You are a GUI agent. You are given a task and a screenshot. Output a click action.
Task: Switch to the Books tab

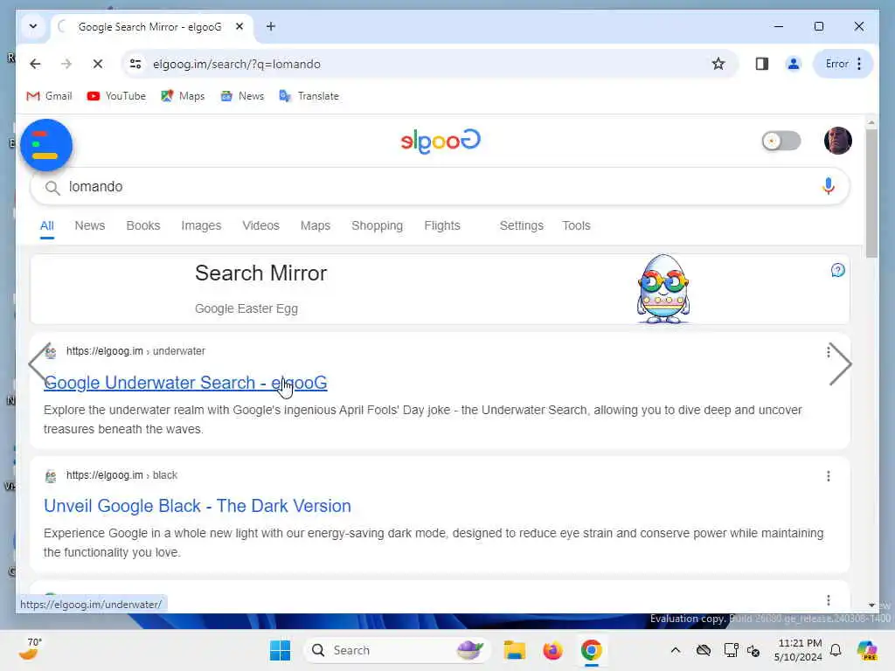click(142, 226)
